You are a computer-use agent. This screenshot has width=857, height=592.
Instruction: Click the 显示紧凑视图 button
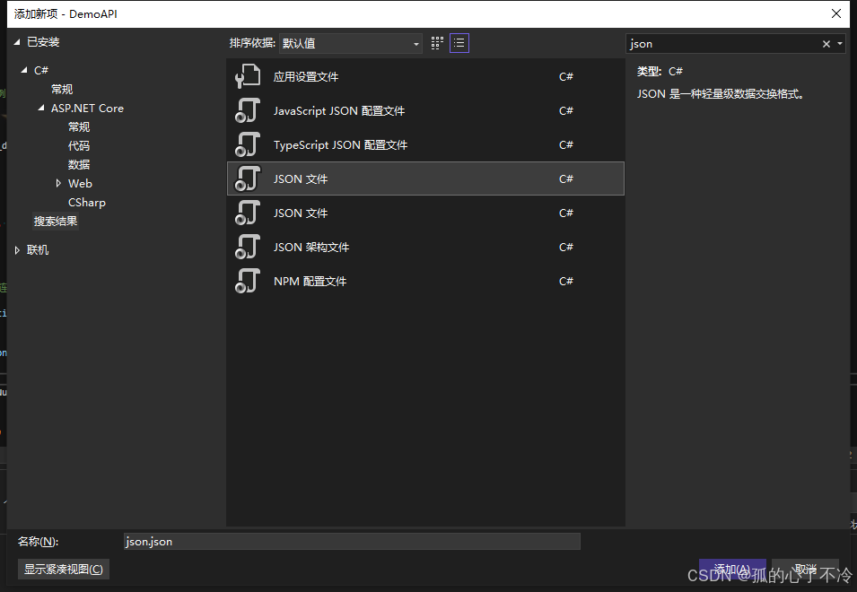64,569
